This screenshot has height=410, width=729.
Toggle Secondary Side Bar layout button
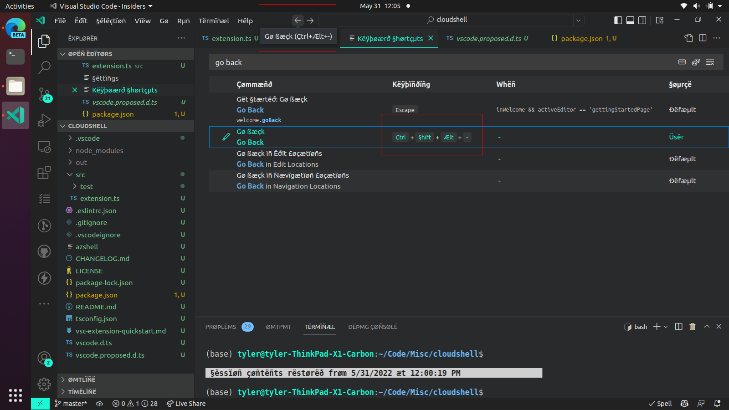(642, 20)
